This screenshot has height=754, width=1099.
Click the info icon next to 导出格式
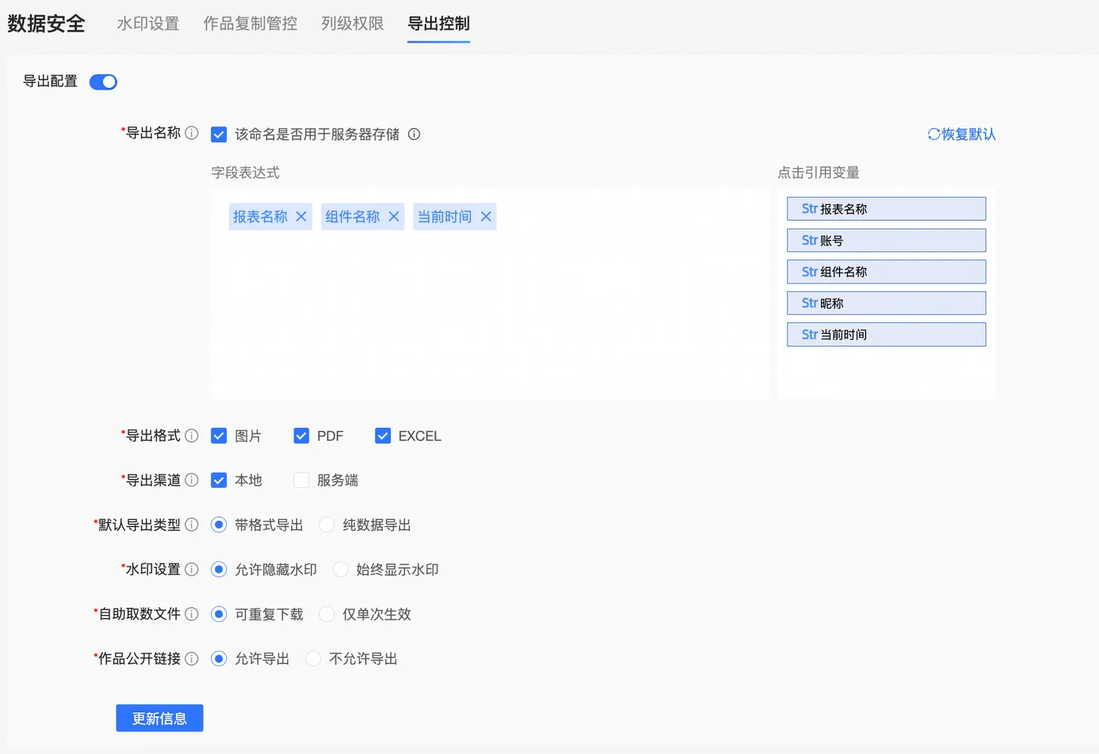pos(193,436)
